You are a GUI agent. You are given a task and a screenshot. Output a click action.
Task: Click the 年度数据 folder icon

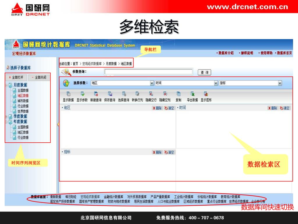[11, 122]
